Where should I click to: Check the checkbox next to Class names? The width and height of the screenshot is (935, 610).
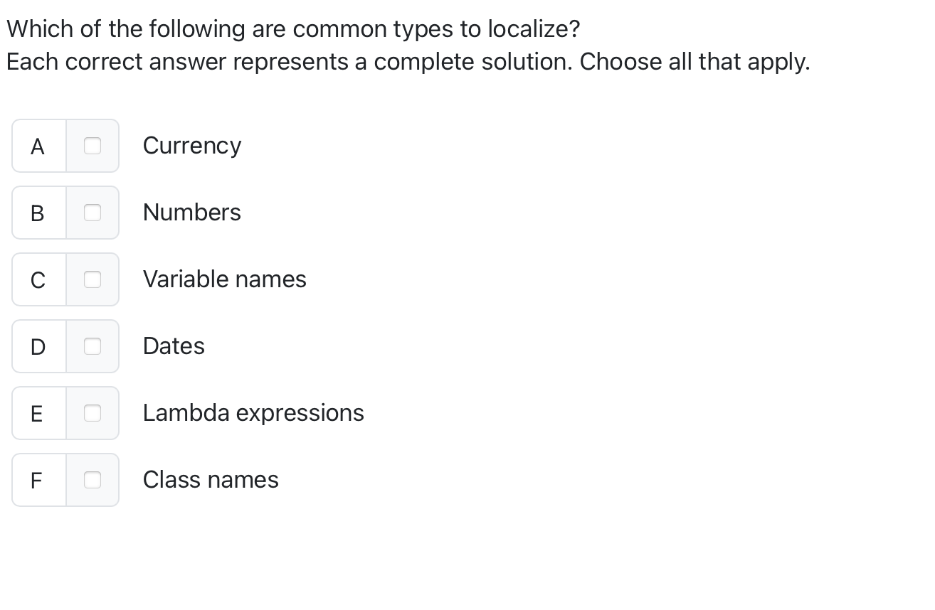click(x=93, y=480)
